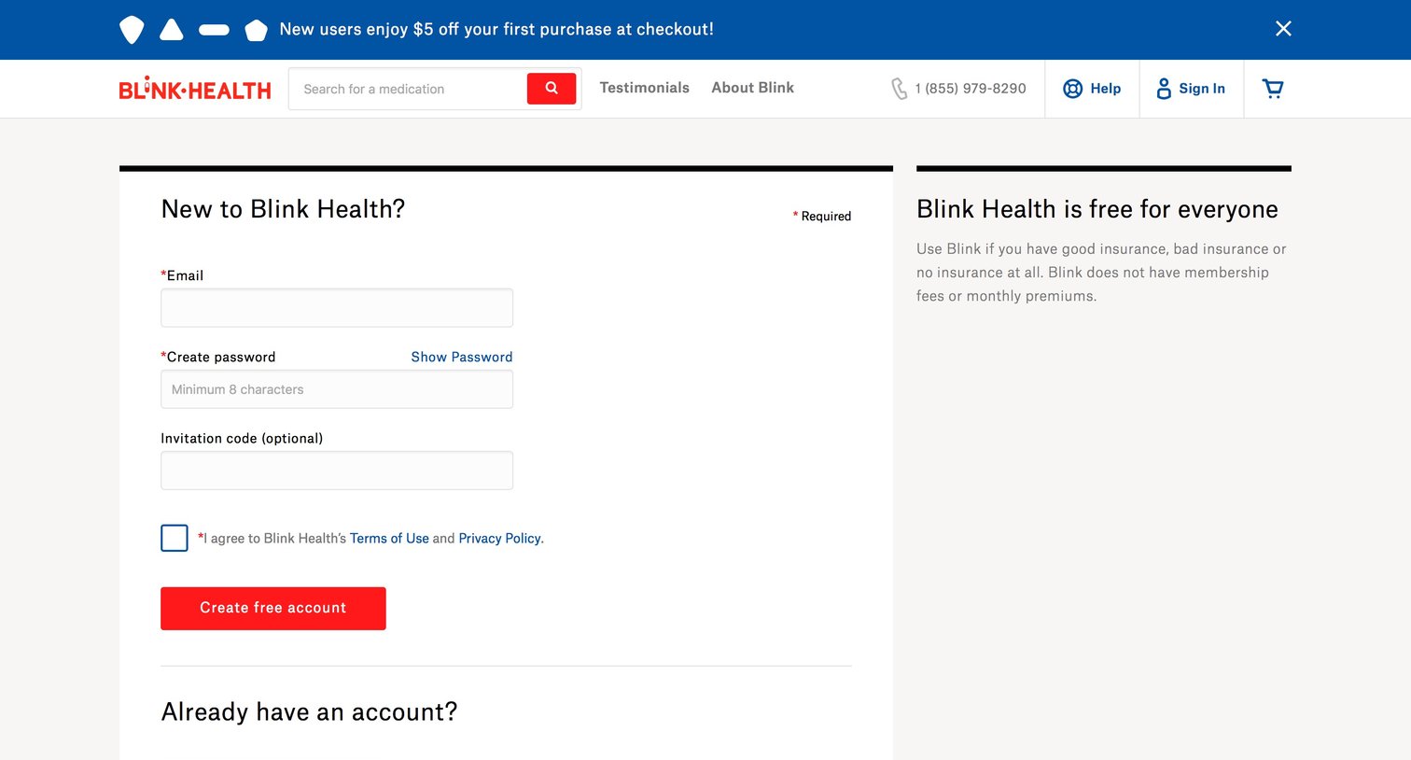Open the Testimonials page
Image resolution: width=1411 pixels, height=760 pixels.
pyautogui.click(x=644, y=88)
